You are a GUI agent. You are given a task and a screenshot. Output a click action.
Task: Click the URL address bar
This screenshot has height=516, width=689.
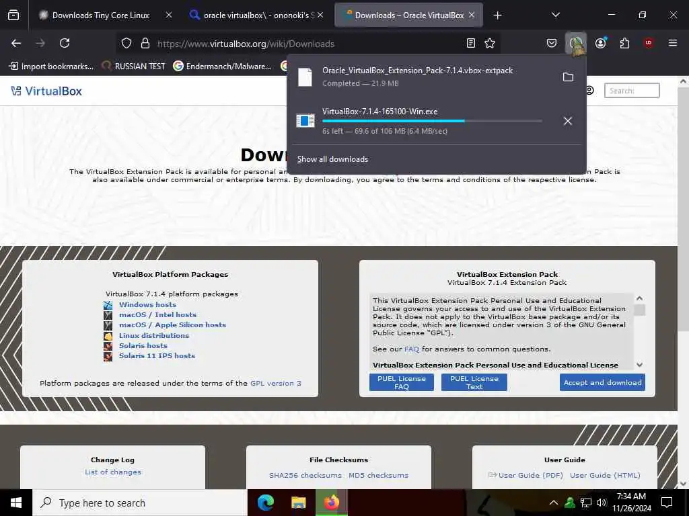point(307,44)
